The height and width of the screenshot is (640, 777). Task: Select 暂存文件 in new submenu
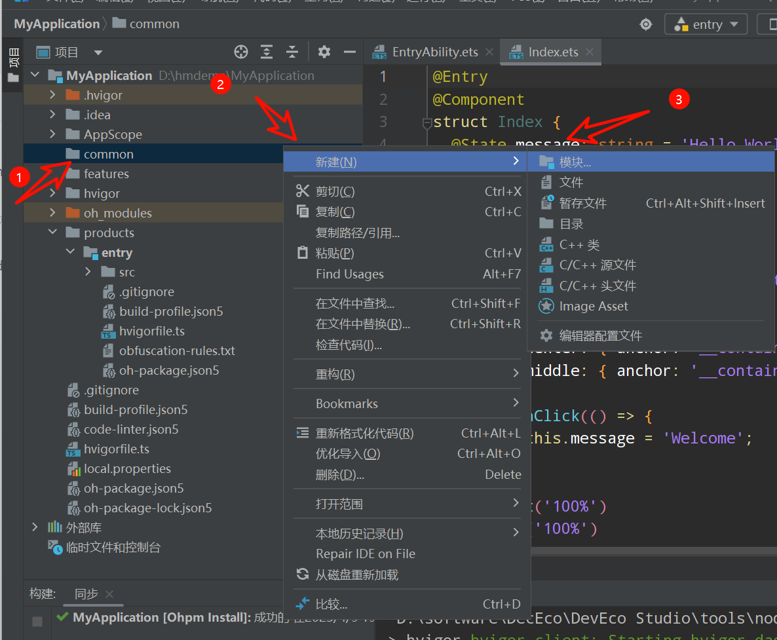click(x=651, y=203)
